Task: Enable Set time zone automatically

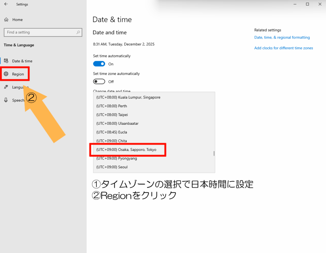Action: tap(99, 82)
